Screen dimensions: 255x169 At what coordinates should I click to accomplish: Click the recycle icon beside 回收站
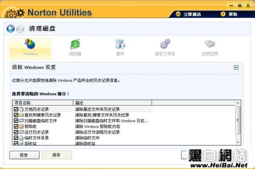pyautogui.click(x=21, y=143)
